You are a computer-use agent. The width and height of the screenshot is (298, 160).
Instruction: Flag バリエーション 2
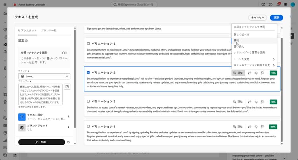pyautogui.click(x=263, y=73)
